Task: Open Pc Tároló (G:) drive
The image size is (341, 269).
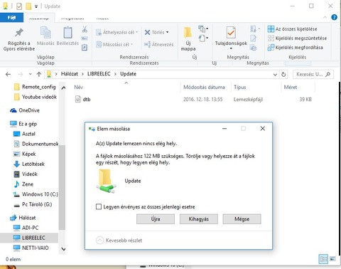Action: tap(33, 204)
